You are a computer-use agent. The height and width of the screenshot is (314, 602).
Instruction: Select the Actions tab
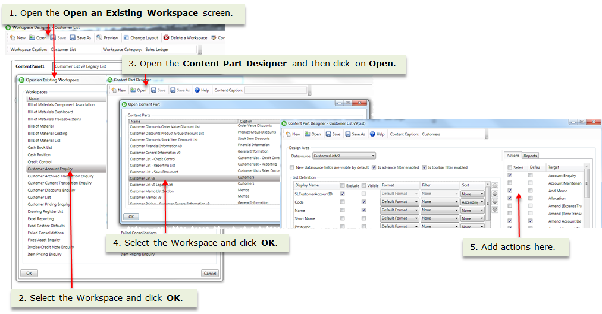[x=513, y=156]
